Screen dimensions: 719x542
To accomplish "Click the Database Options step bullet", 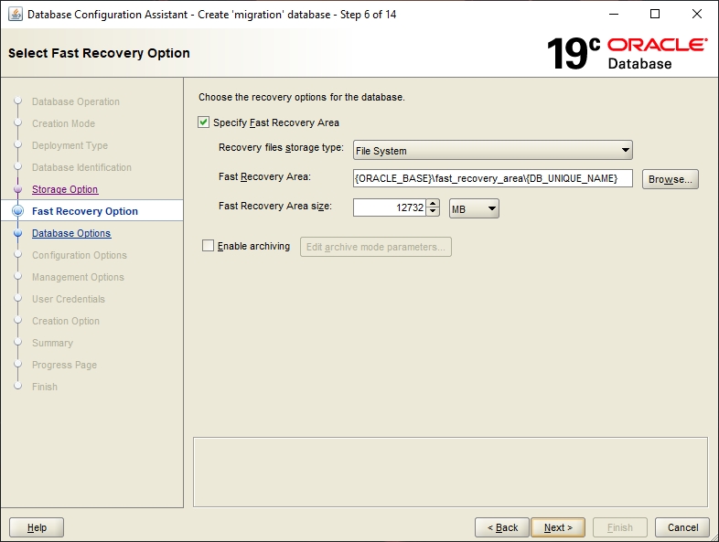I will pyautogui.click(x=17, y=233).
